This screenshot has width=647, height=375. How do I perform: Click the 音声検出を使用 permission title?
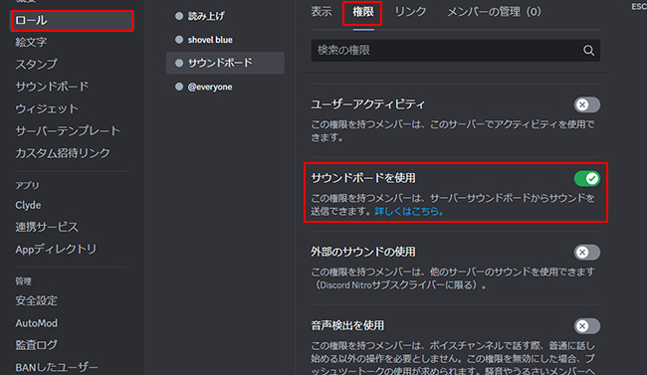point(347,325)
